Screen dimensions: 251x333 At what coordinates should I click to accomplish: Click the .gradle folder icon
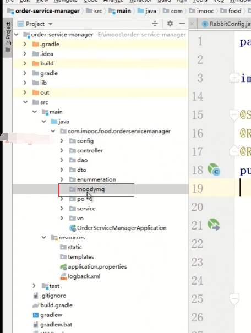[35, 44]
